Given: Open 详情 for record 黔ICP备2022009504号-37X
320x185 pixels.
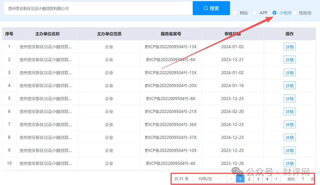Looking at the screenshot, I should tap(289, 138).
